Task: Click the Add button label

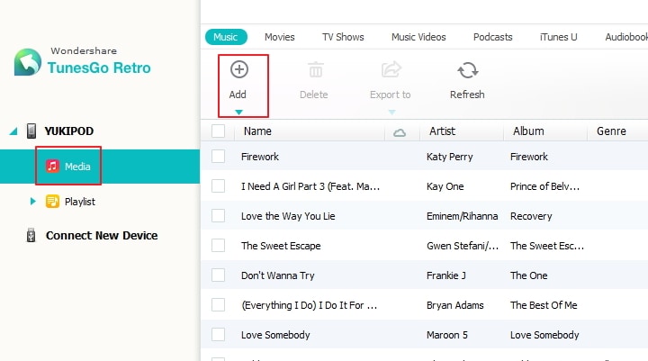Action: click(x=238, y=95)
